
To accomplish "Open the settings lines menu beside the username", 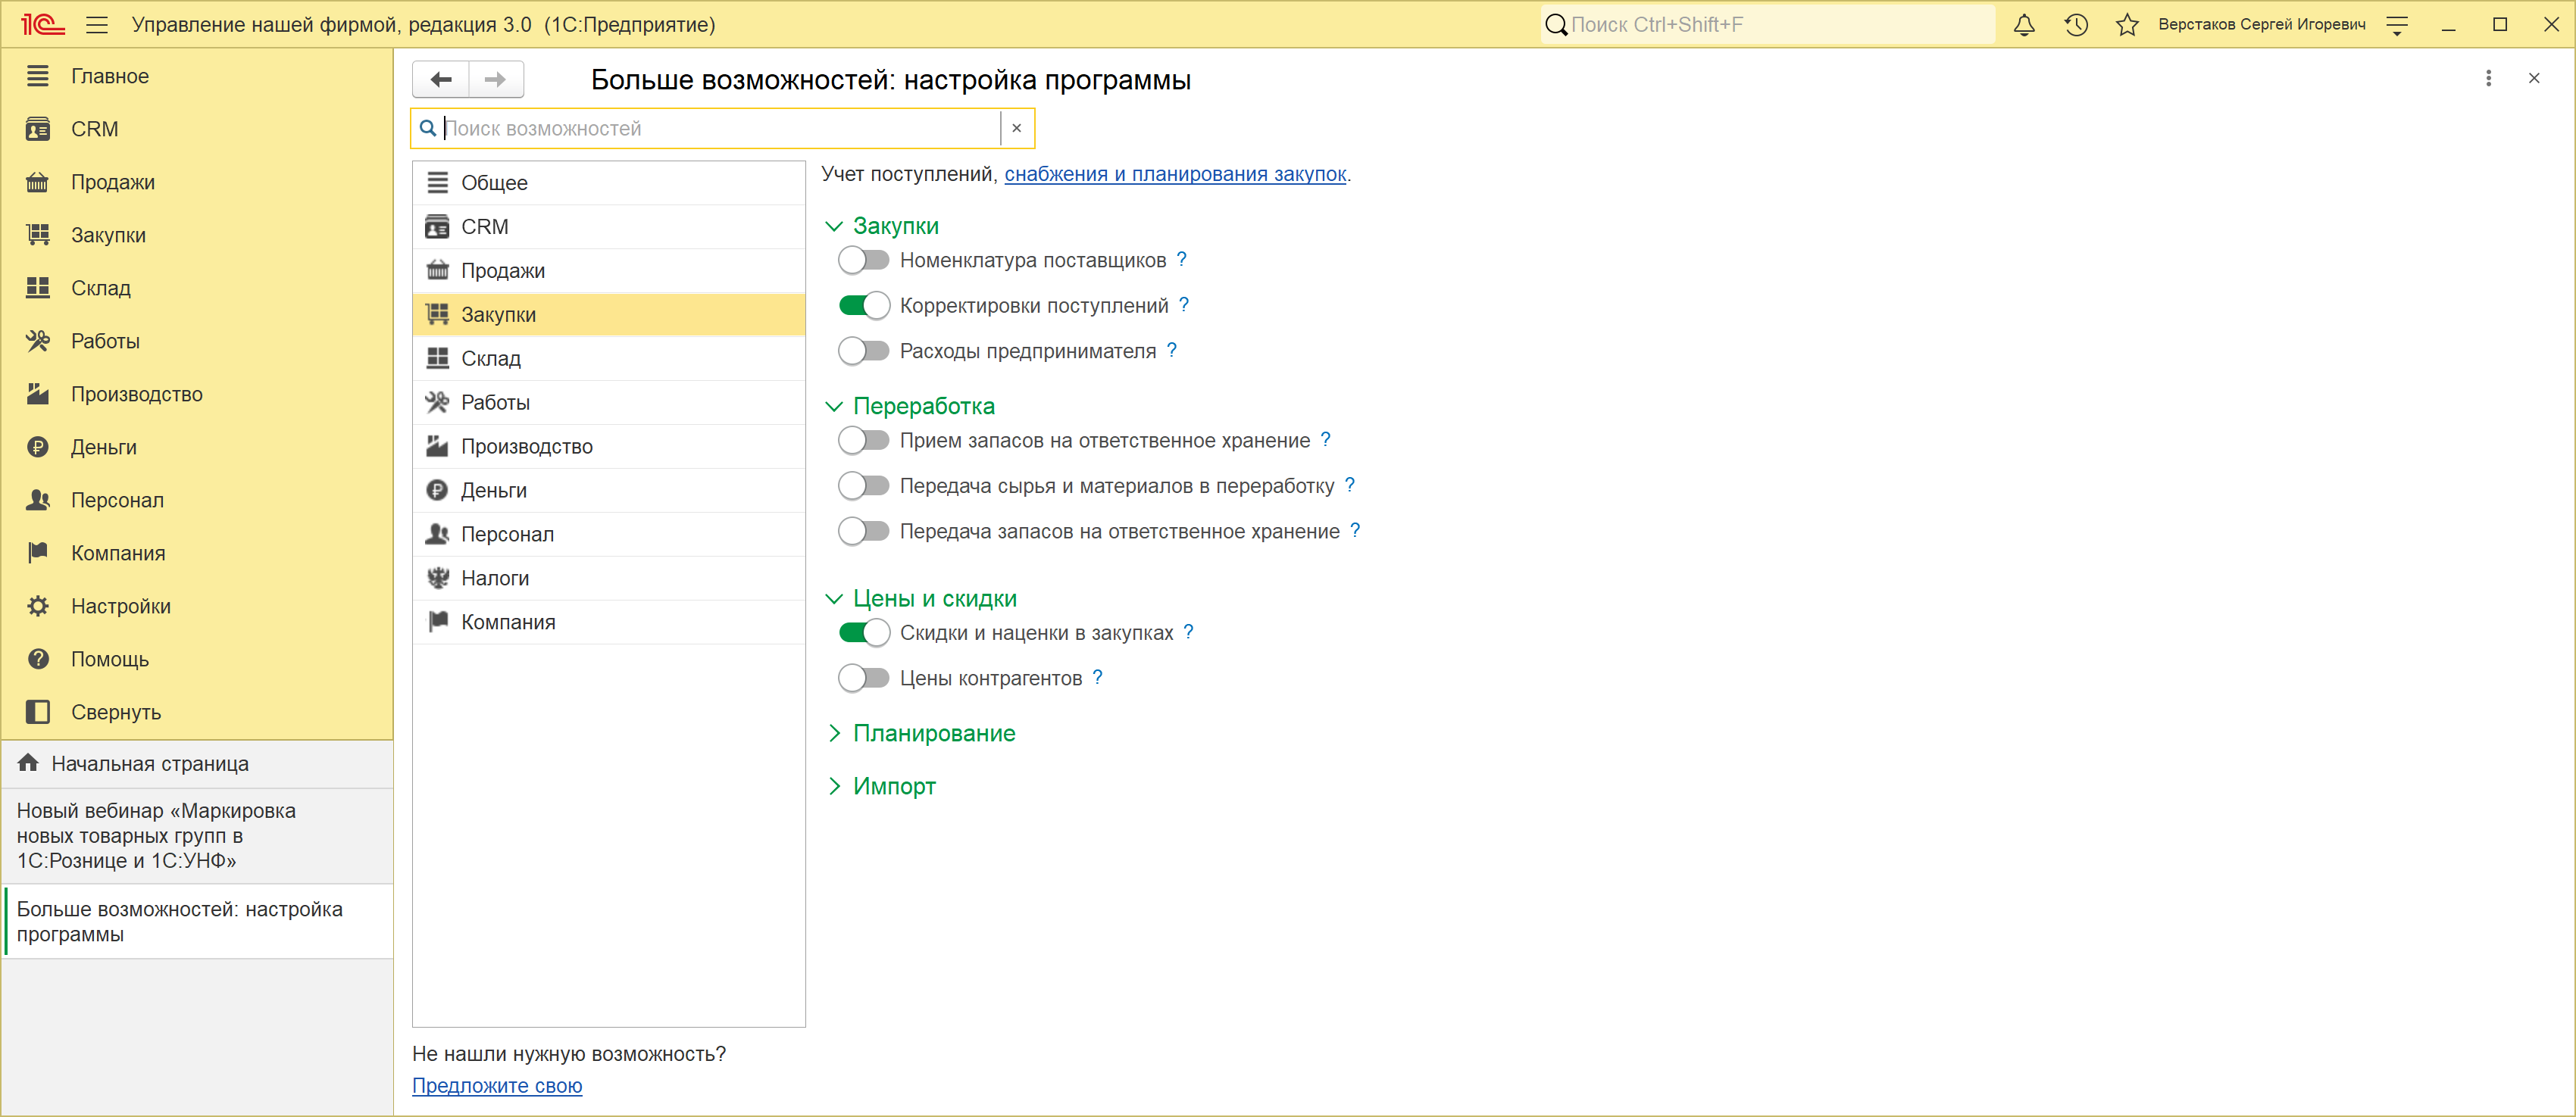I will point(2396,25).
